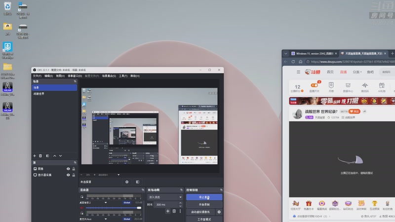
Task: Pop out the audio mixer dock icon
Action: click(x=143, y=190)
